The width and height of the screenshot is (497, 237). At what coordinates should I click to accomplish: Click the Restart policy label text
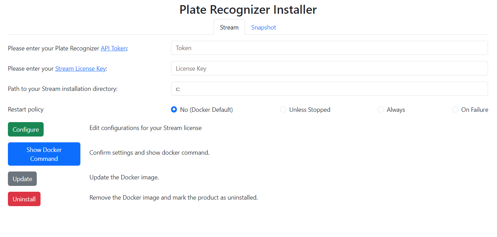(26, 110)
